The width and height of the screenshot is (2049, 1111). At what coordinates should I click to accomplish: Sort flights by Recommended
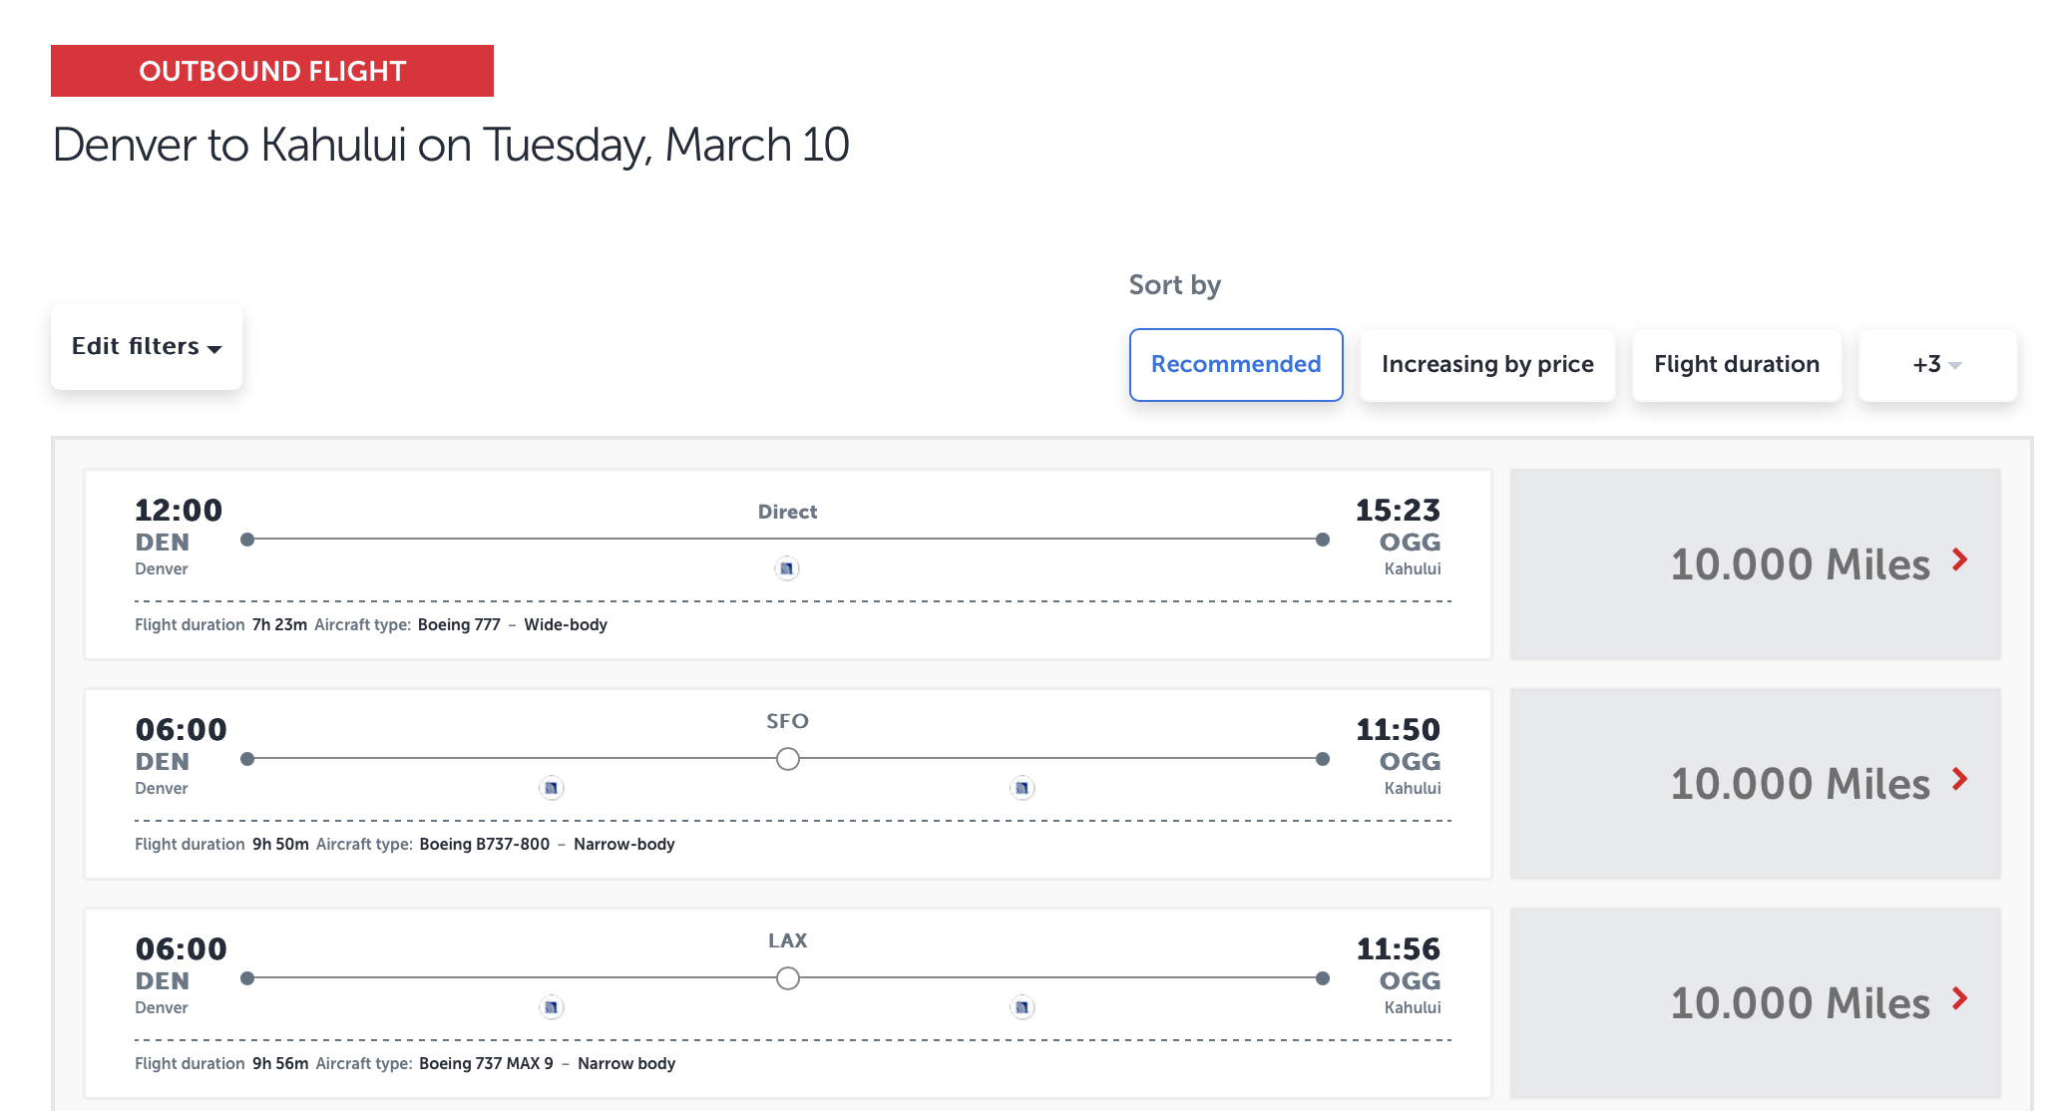[1236, 365]
